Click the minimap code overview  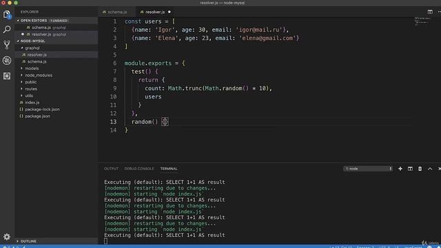(x=422, y=21)
